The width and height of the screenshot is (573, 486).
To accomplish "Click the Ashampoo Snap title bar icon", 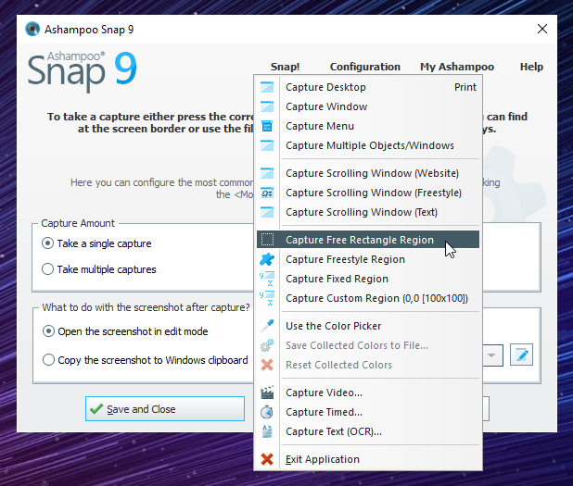I will (32, 29).
